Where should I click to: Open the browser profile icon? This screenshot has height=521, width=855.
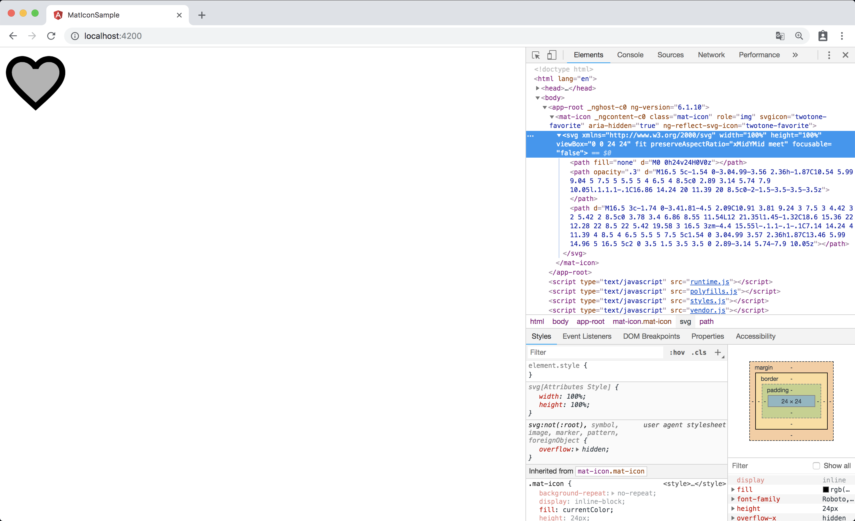coord(823,36)
